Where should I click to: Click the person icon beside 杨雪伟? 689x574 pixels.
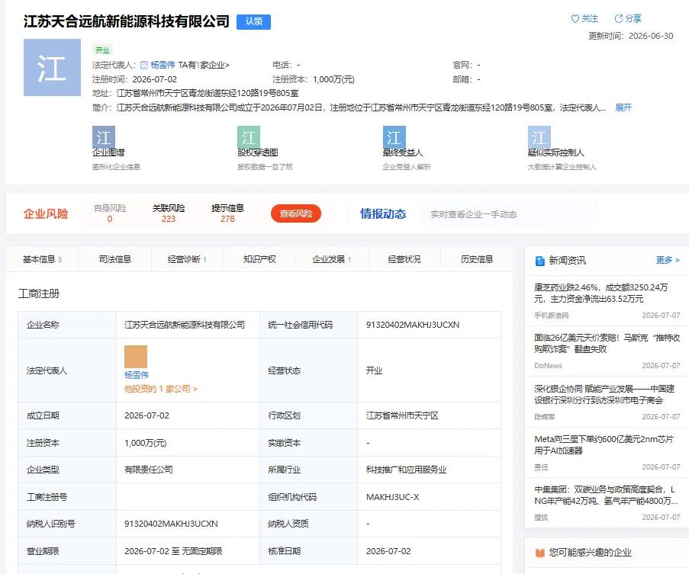[144, 66]
